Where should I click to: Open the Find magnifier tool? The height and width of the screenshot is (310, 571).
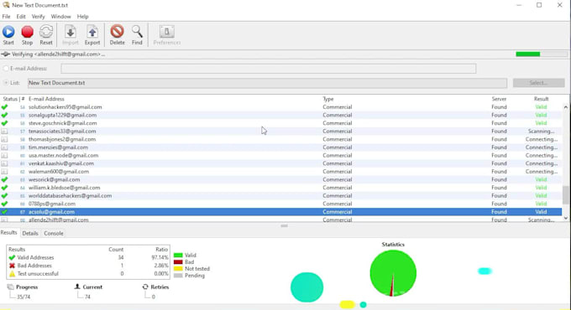click(x=137, y=32)
